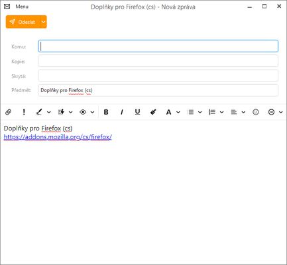Toggle underline formatting

point(137,112)
